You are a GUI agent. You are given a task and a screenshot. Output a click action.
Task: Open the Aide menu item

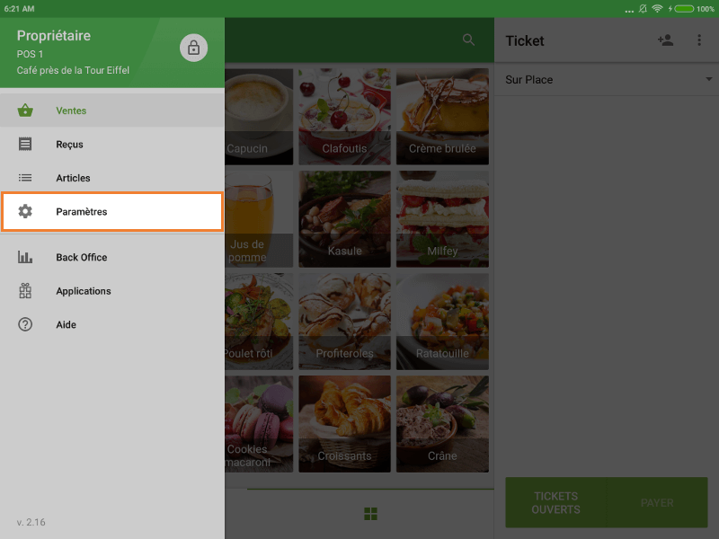112,324
